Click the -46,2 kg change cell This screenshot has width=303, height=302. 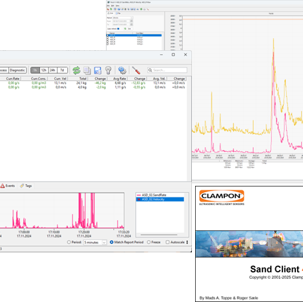click(x=100, y=83)
